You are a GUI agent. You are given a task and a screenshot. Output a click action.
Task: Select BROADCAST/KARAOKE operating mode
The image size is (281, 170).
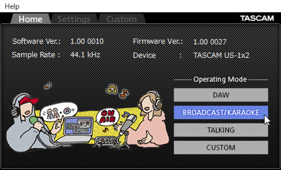[x=221, y=113]
